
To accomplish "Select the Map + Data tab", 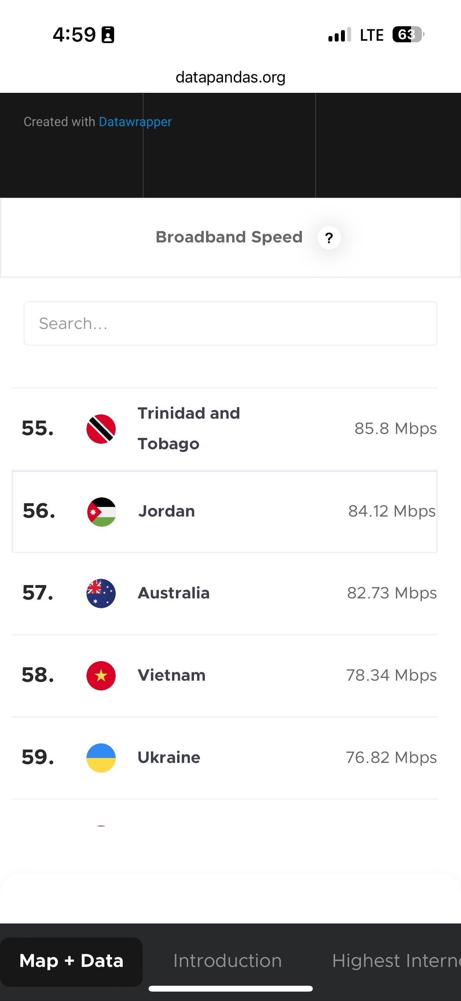I will [72, 961].
